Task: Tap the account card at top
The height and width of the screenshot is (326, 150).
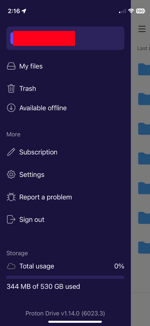Action: point(65,38)
